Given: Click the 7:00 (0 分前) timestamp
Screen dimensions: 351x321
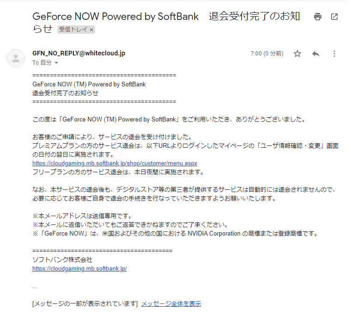Looking at the screenshot, I should point(267,54).
